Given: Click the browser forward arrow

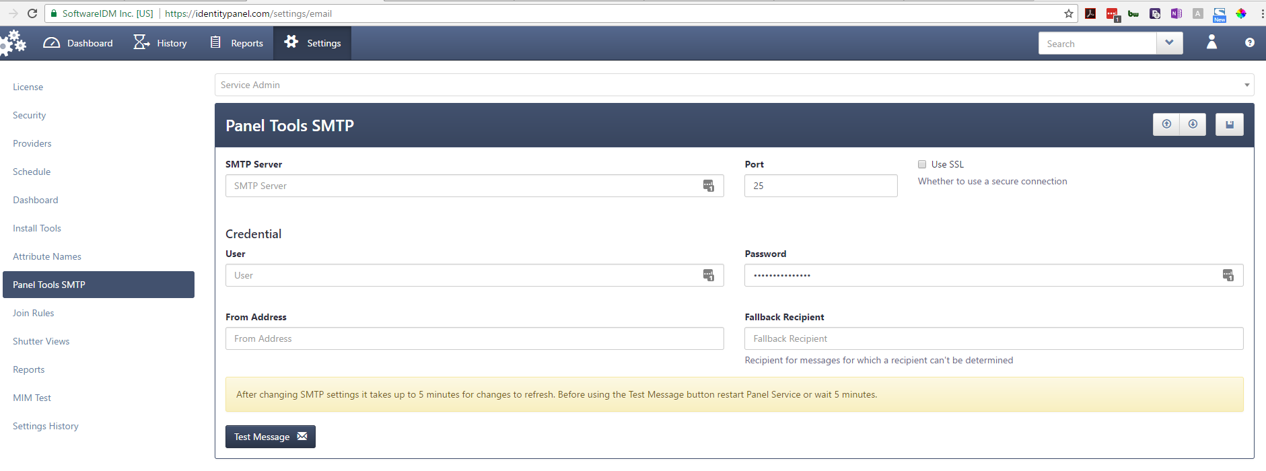Looking at the screenshot, I should pos(13,13).
